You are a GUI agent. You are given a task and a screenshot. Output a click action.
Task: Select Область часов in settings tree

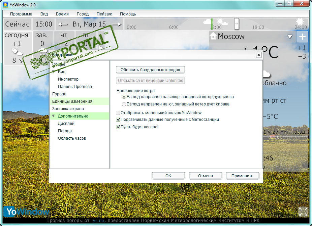72,138
